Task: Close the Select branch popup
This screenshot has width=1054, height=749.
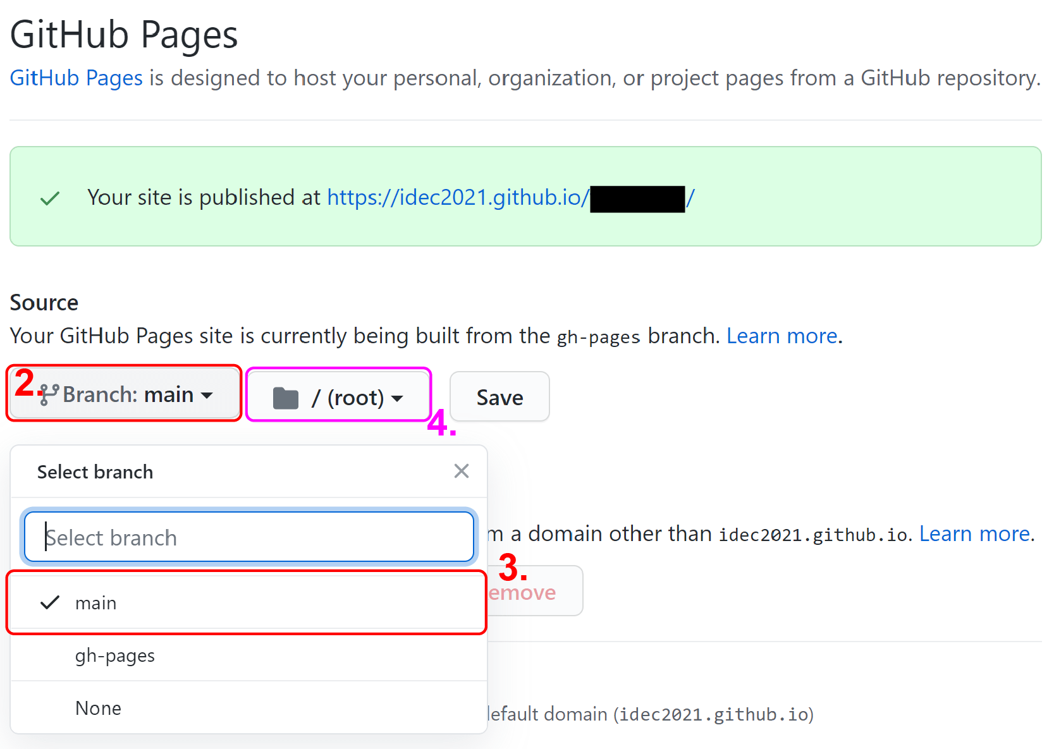Action: (462, 471)
